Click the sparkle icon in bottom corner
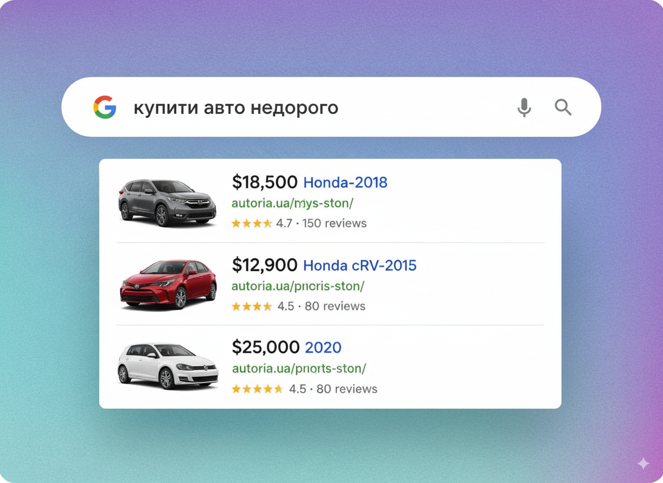This screenshot has width=663, height=483. coord(643,463)
